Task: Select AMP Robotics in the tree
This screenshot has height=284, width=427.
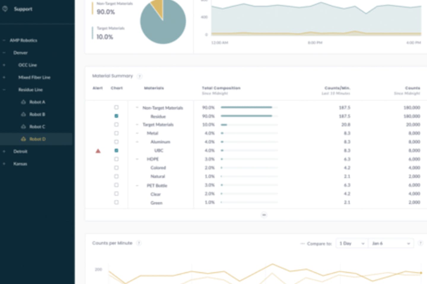Action: [x=23, y=40]
